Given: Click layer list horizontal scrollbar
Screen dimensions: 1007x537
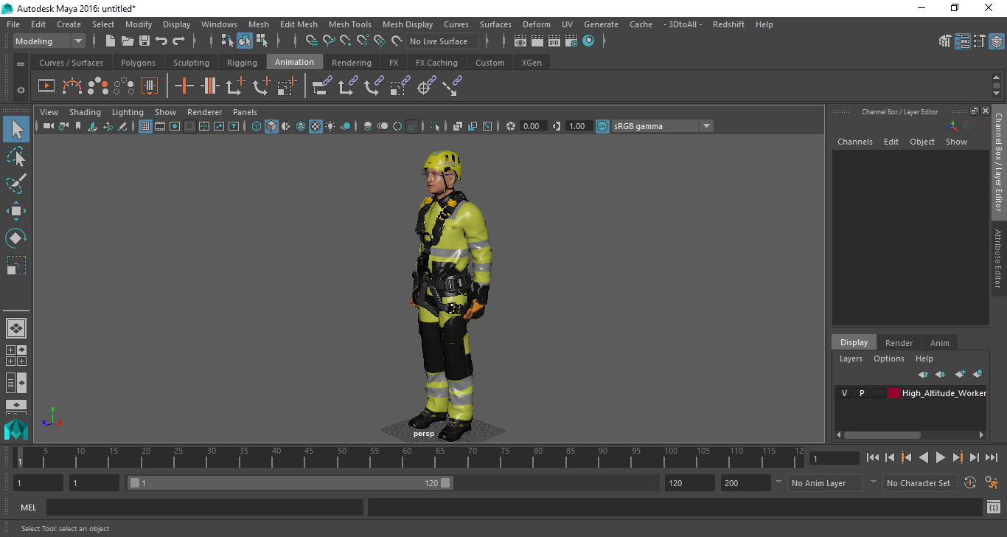Looking at the screenshot, I should [882, 435].
